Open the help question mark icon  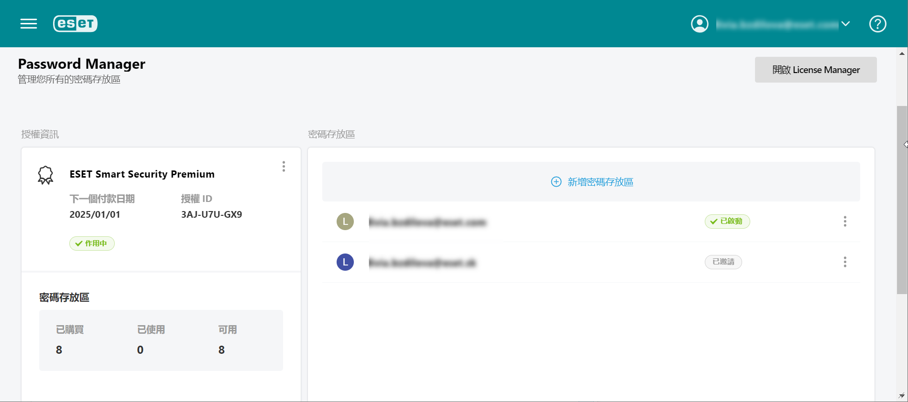point(877,24)
